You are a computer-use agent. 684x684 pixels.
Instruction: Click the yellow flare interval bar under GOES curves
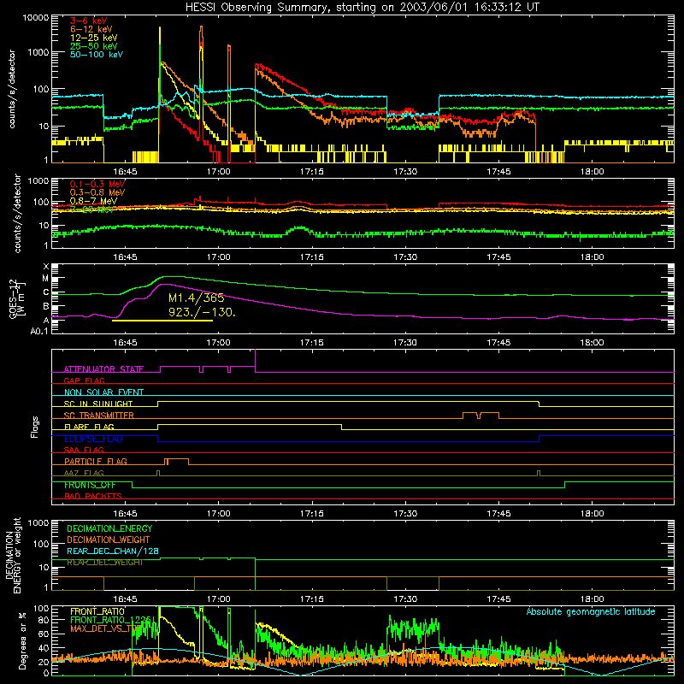[x=162, y=321]
